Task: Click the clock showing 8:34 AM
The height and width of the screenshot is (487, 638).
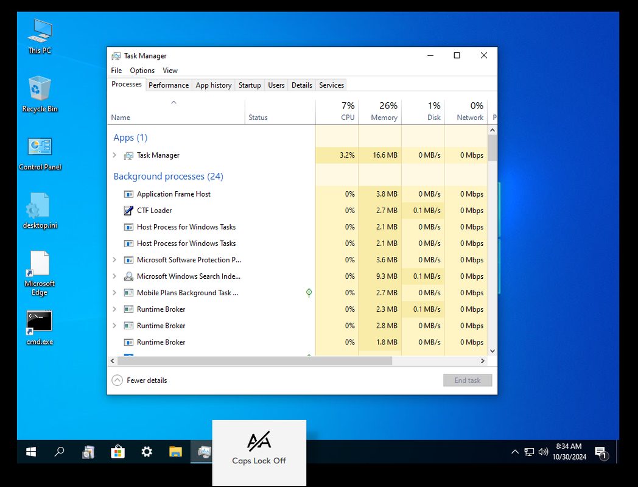Action: pos(569,452)
